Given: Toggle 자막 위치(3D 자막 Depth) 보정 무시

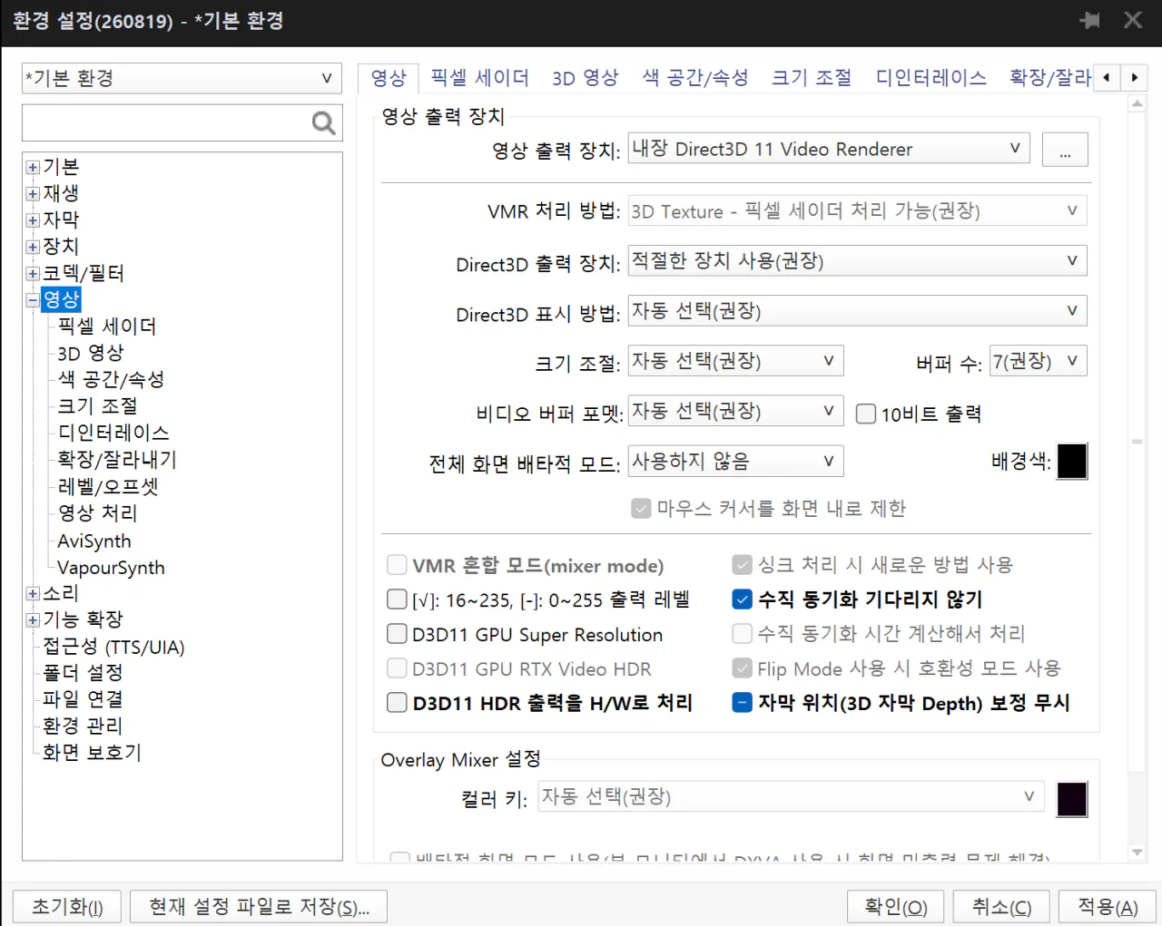Looking at the screenshot, I should click(743, 702).
